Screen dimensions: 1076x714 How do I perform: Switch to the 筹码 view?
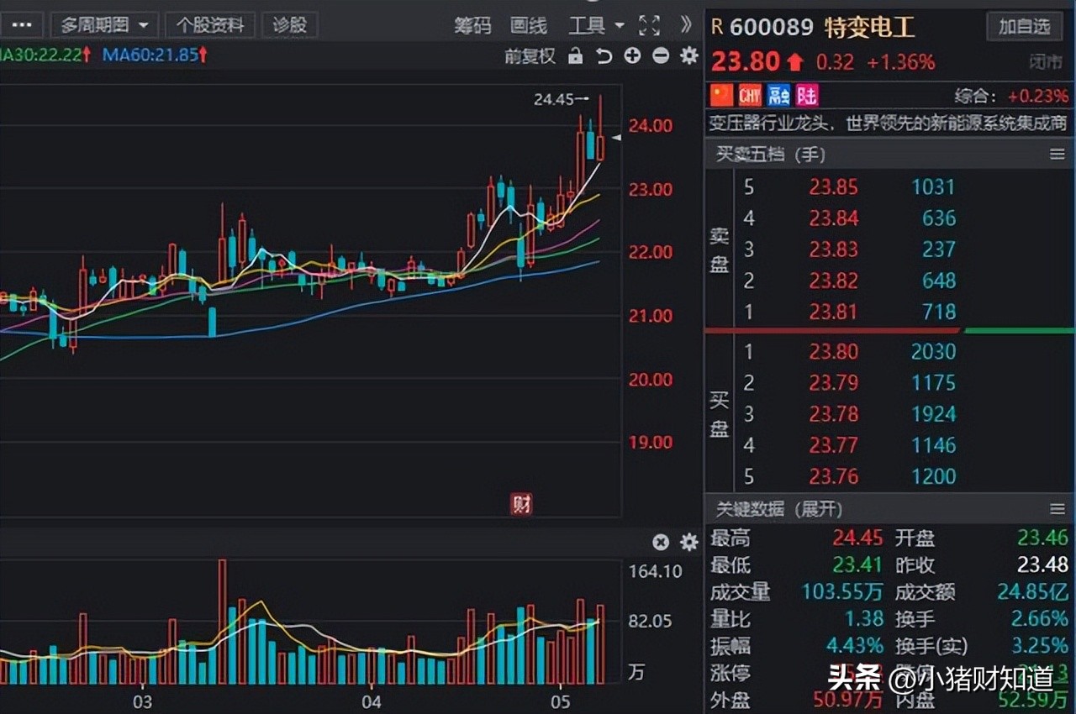[472, 25]
